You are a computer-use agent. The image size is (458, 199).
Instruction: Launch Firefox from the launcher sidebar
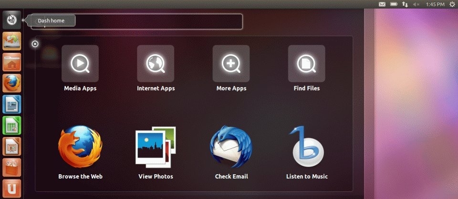(11, 83)
